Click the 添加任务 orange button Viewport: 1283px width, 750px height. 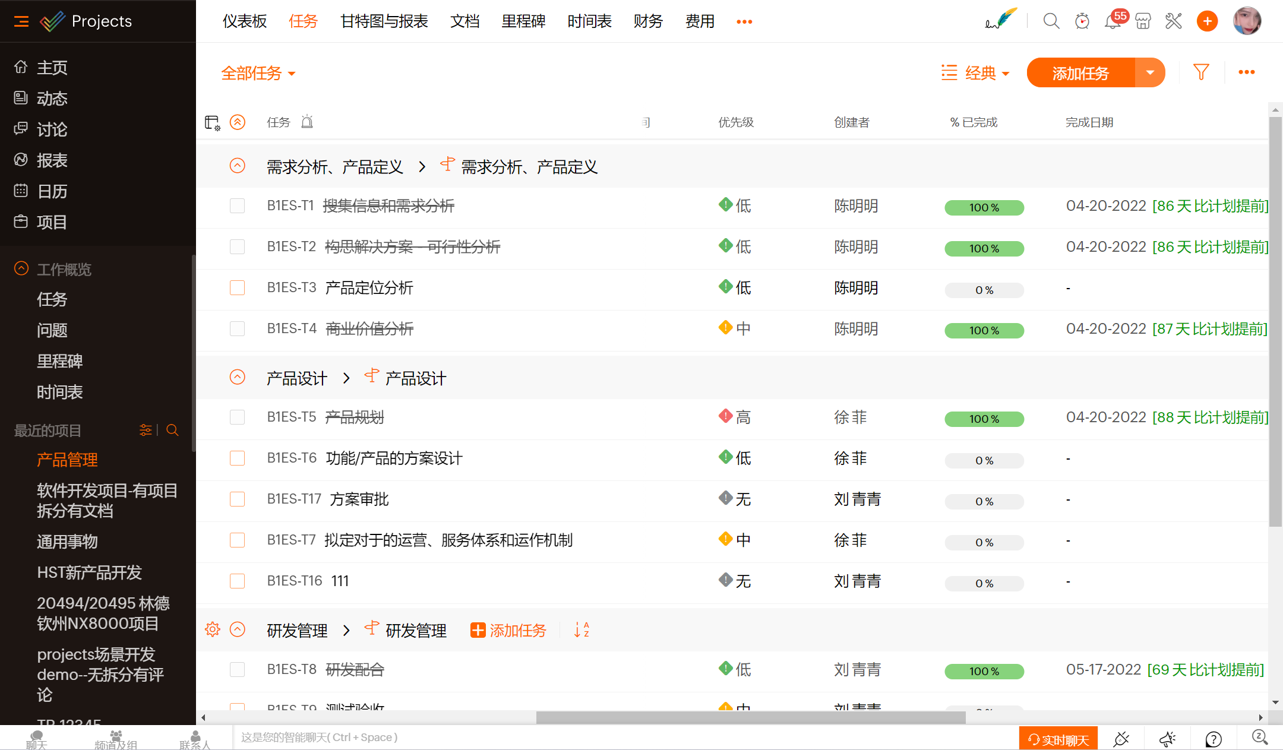tap(1080, 73)
